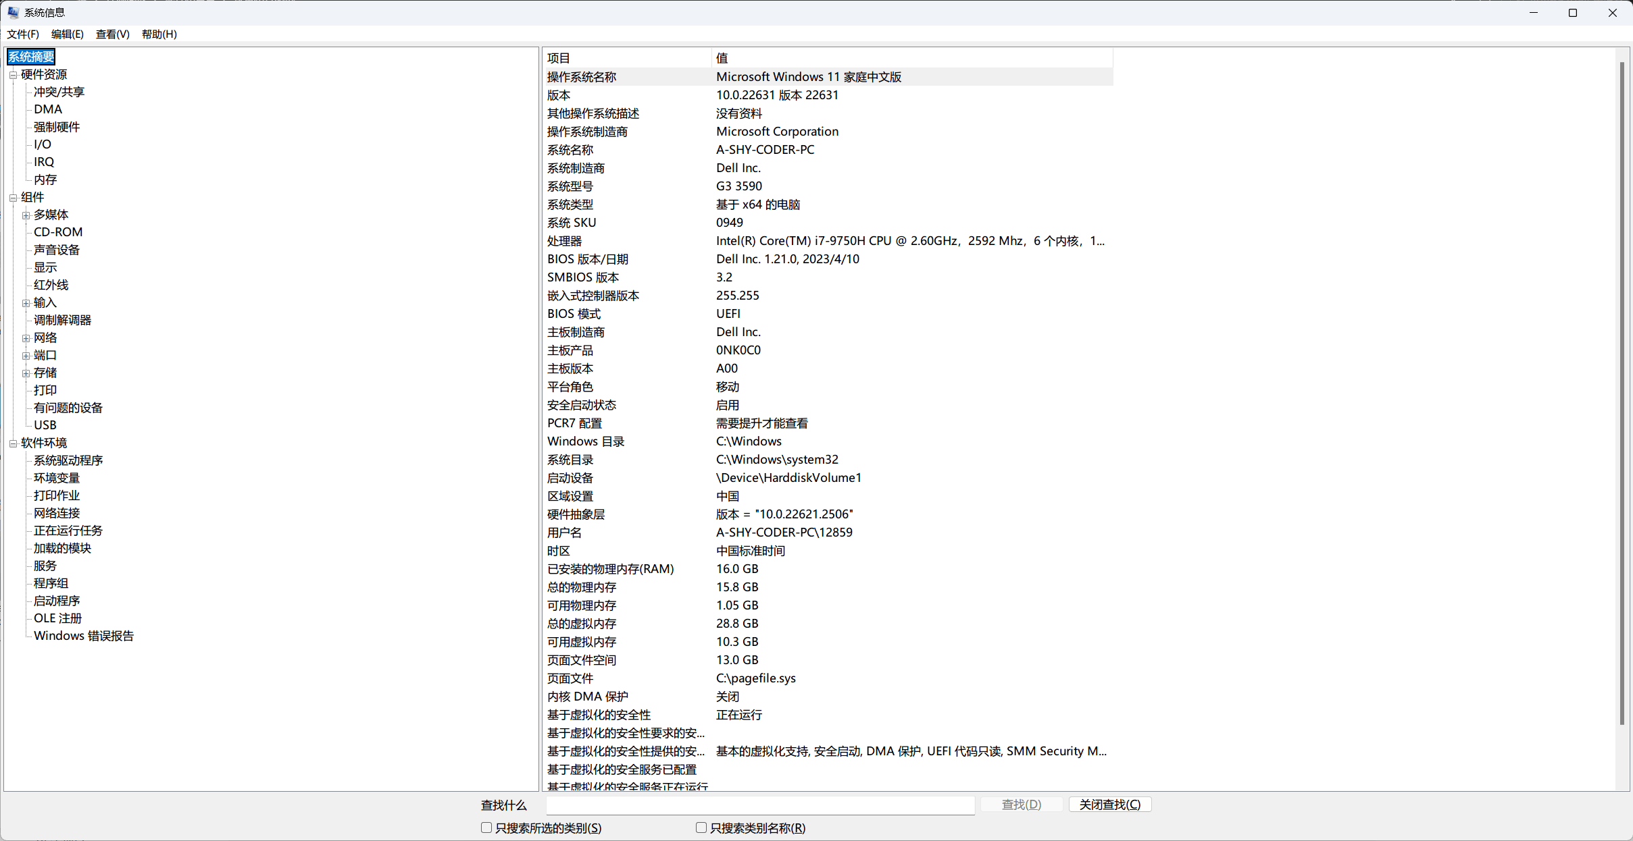Collapse the 软件环境 tree node
The width and height of the screenshot is (1633, 841).
pos(13,443)
